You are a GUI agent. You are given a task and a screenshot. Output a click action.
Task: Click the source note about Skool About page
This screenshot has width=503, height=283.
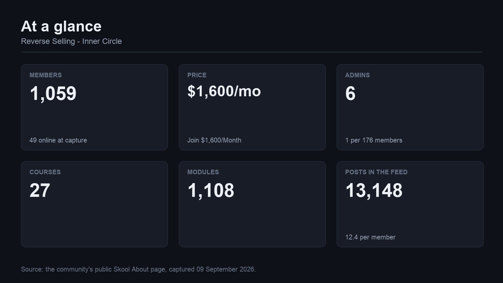pyautogui.click(x=138, y=269)
